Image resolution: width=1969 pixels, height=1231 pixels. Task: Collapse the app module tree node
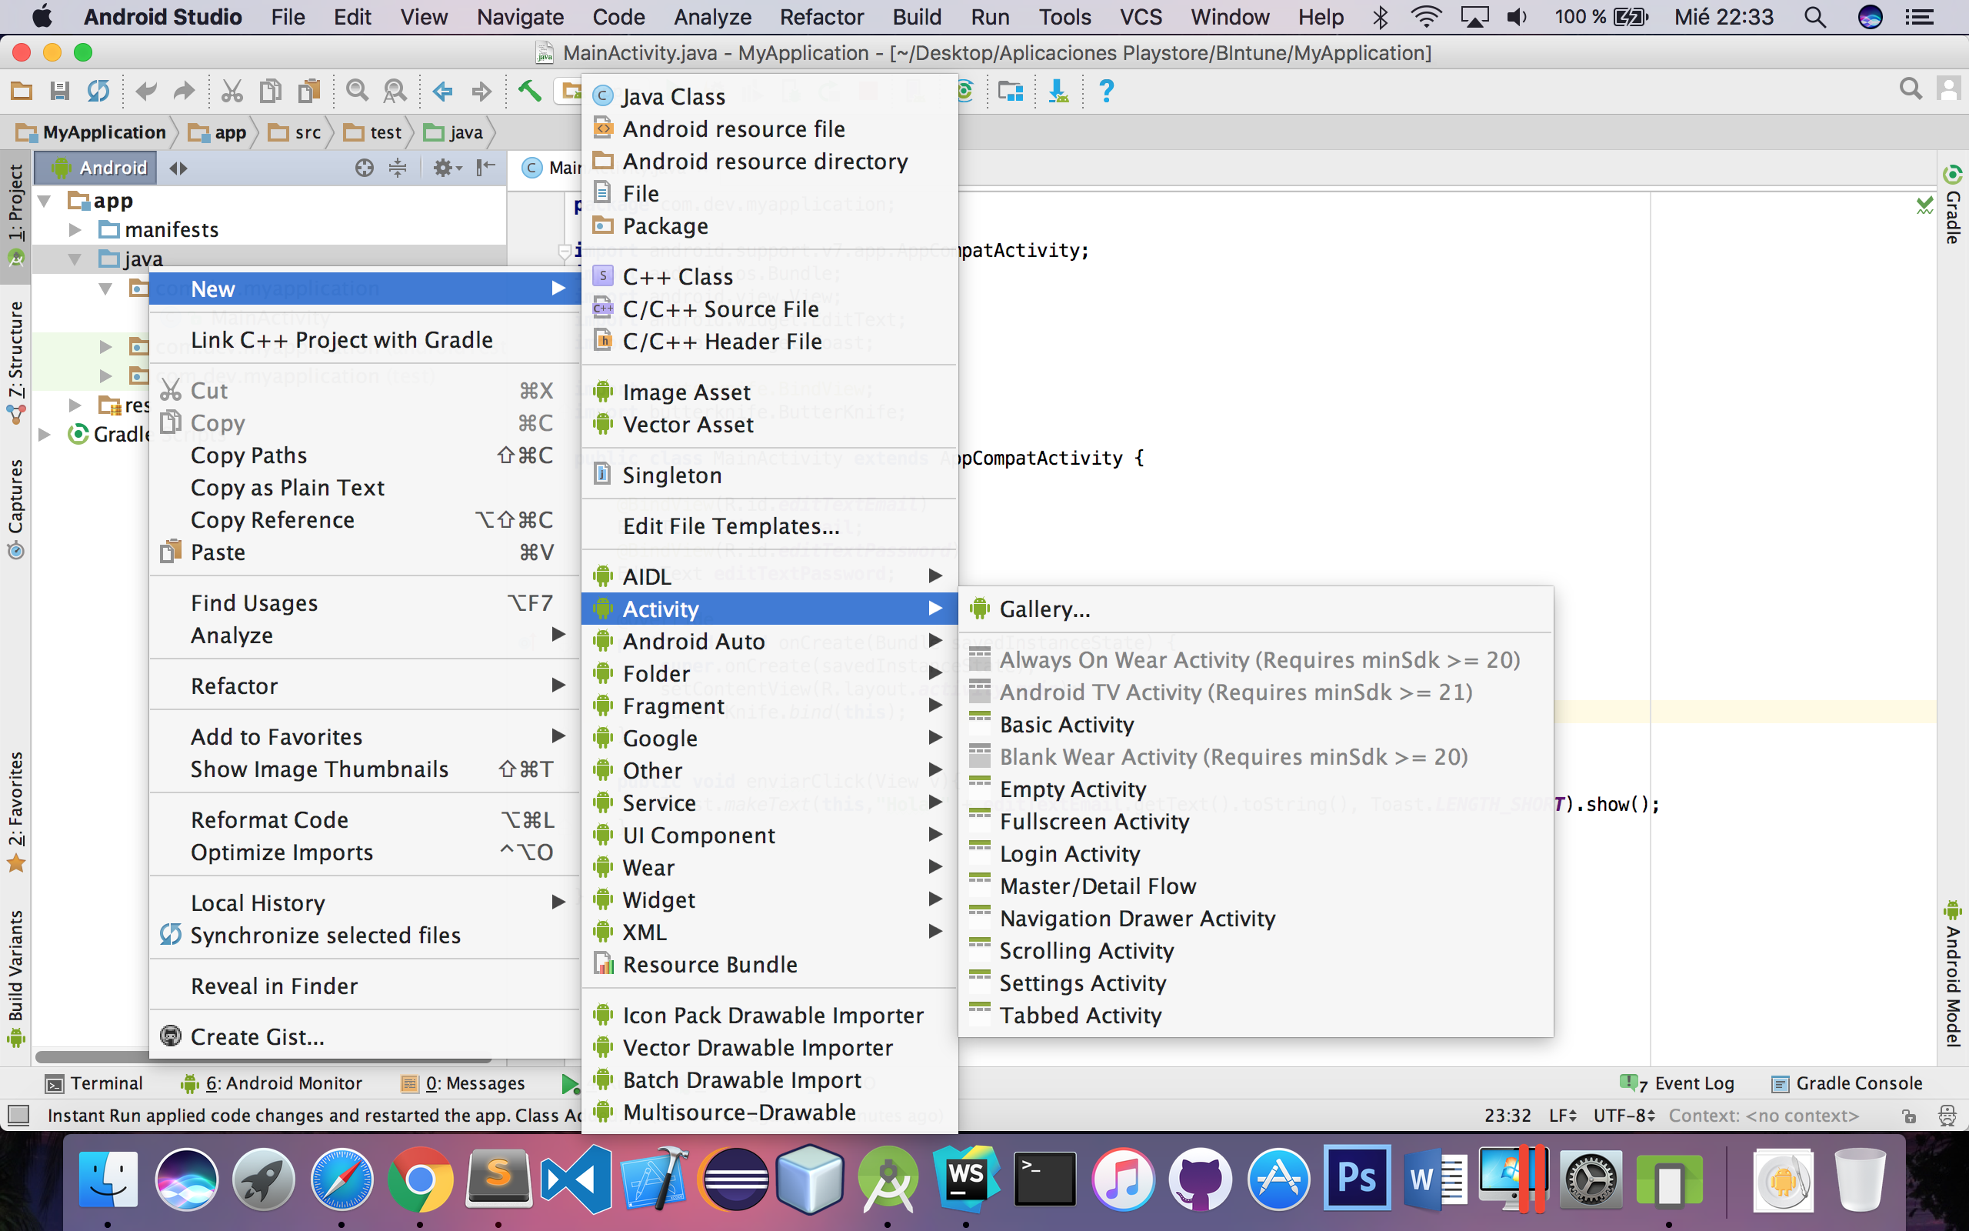tap(45, 201)
